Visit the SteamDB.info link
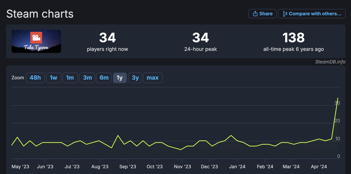 tap(330, 62)
